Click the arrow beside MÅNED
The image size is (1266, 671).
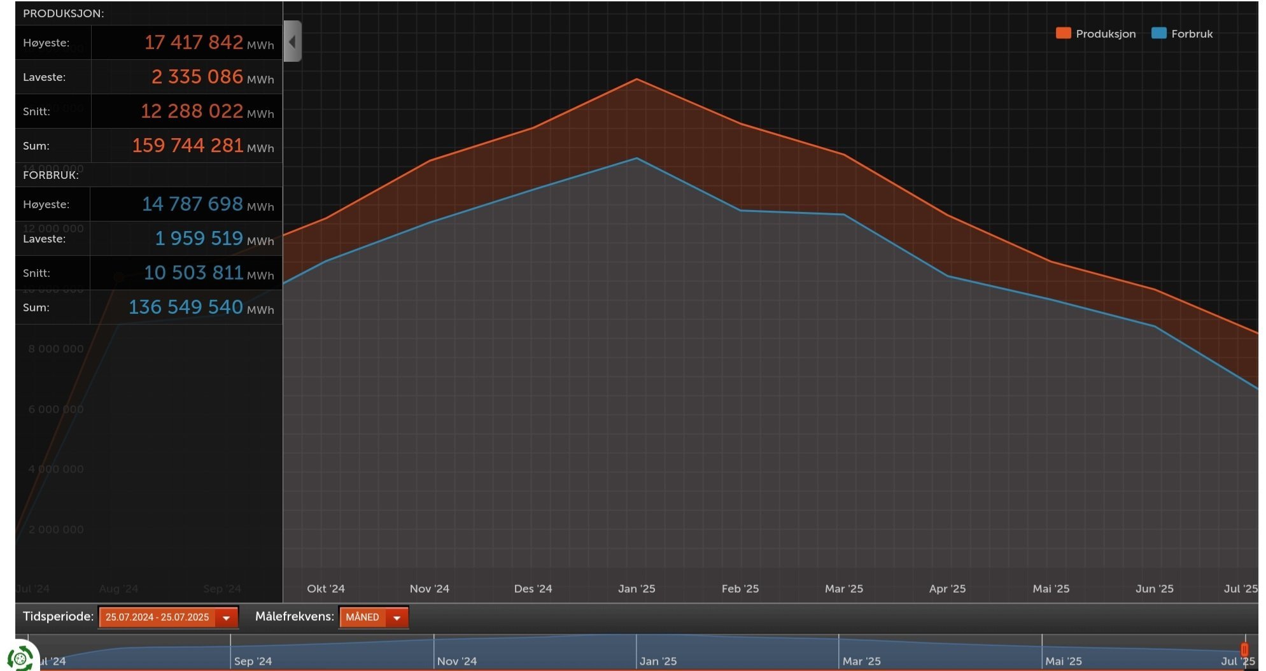[x=397, y=618]
